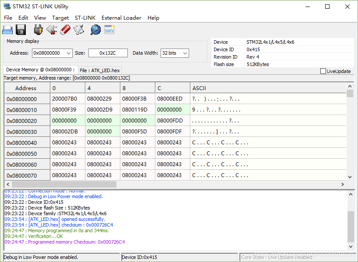Disconnect from target toolbar icon
The height and width of the screenshot is (262, 358).
tap(52, 30)
